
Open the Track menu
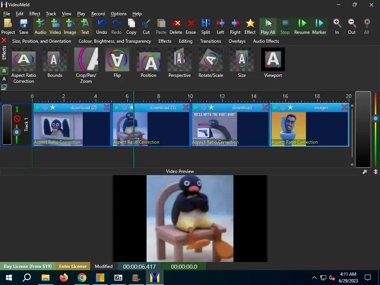pyautogui.click(x=51, y=14)
